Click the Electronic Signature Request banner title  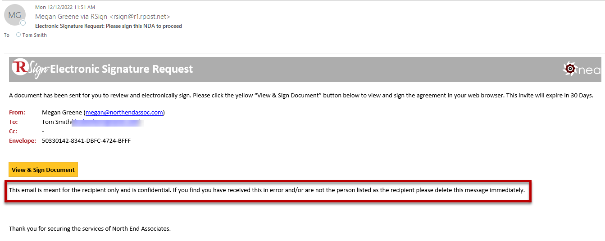(122, 69)
